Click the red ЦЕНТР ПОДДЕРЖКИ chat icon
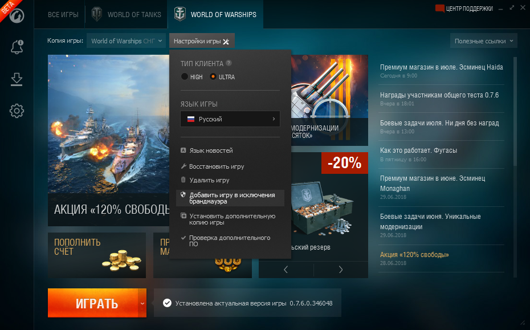530x330 pixels. (x=439, y=9)
